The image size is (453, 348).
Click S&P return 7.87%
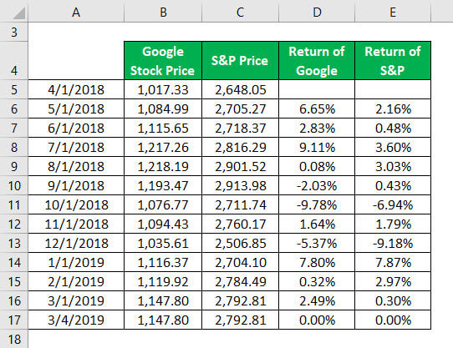pos(393,262)
